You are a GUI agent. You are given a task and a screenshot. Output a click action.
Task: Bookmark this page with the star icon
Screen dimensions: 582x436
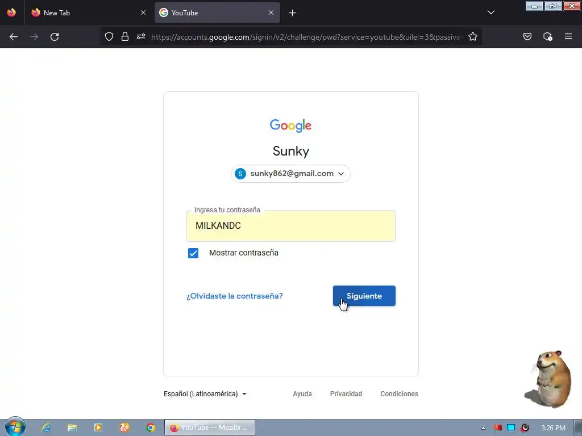472,36
